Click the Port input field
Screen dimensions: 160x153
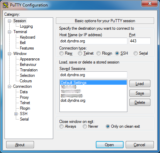coord(140,41)
